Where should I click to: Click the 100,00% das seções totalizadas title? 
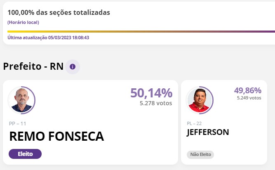tap(59, 12)
